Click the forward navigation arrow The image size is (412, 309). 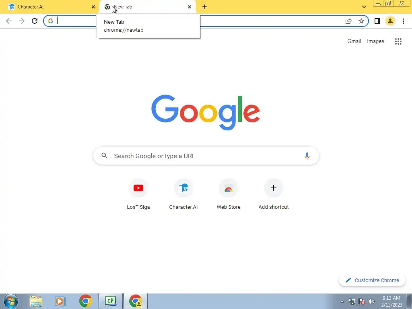pyautogui.click(x=22, y=21)
